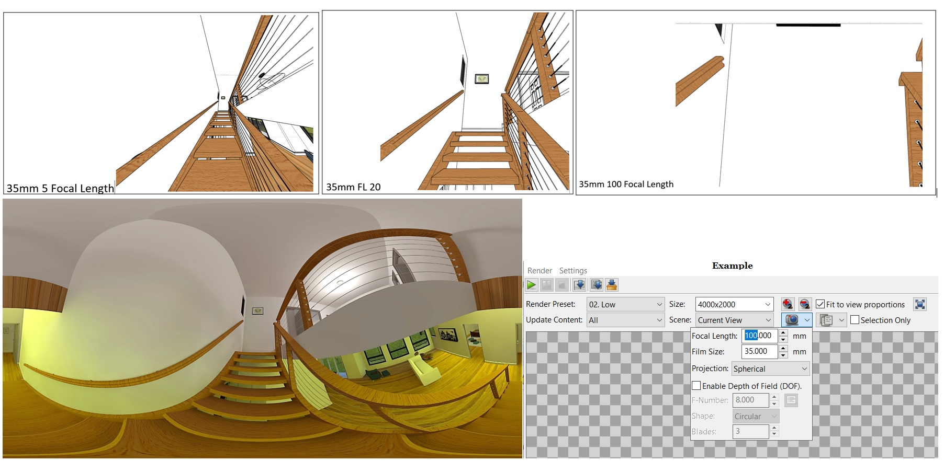Image resolution: width=944 pixels, height=461 pixels.
Task: Click the '35mm 5 Focal Length' caption text
Action: (60, 188)
